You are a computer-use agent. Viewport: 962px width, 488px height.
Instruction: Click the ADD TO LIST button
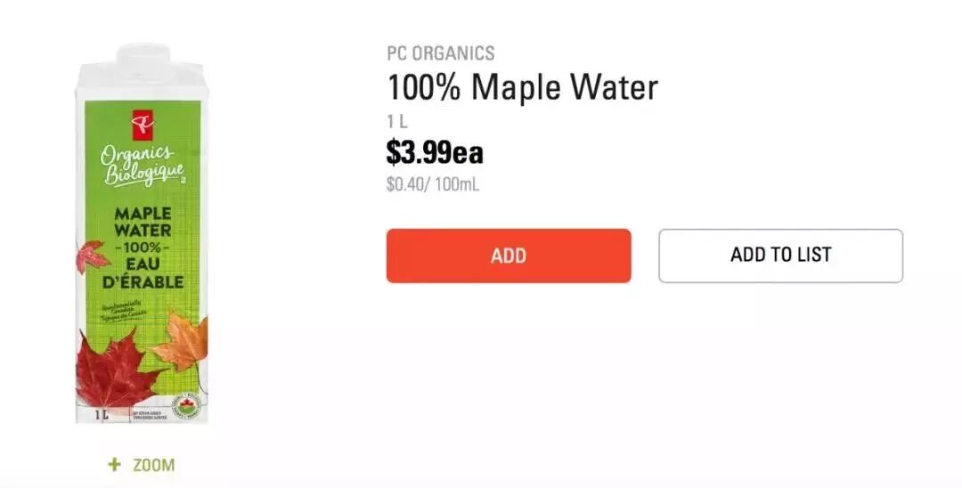pyautogui.click(x=780, y=256)
